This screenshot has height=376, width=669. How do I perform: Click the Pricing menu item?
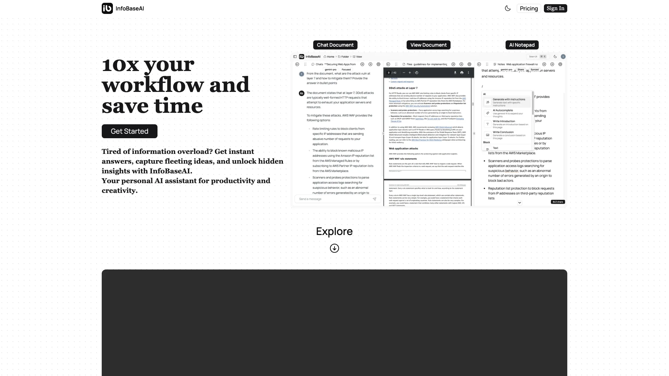(529, 8)
